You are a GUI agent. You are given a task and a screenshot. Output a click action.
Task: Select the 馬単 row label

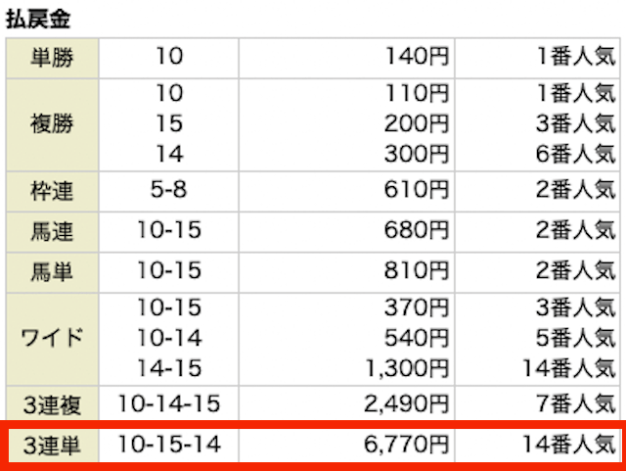coord(52,272)
